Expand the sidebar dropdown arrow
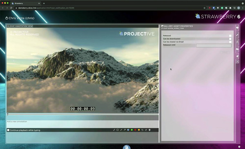Screen dimensions: 245x149 [x=237, y=61]
